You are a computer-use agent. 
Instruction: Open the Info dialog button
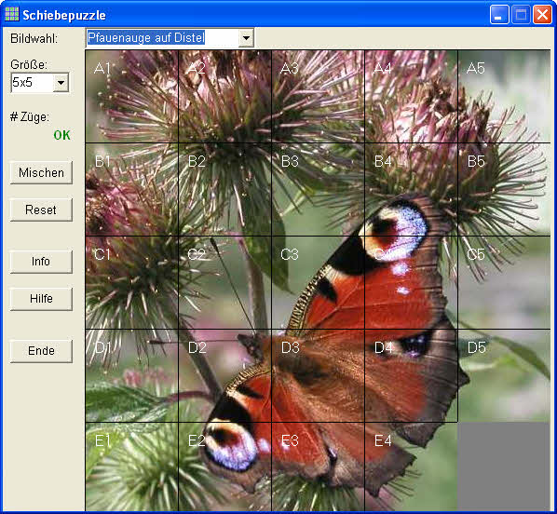coord(41,262)
